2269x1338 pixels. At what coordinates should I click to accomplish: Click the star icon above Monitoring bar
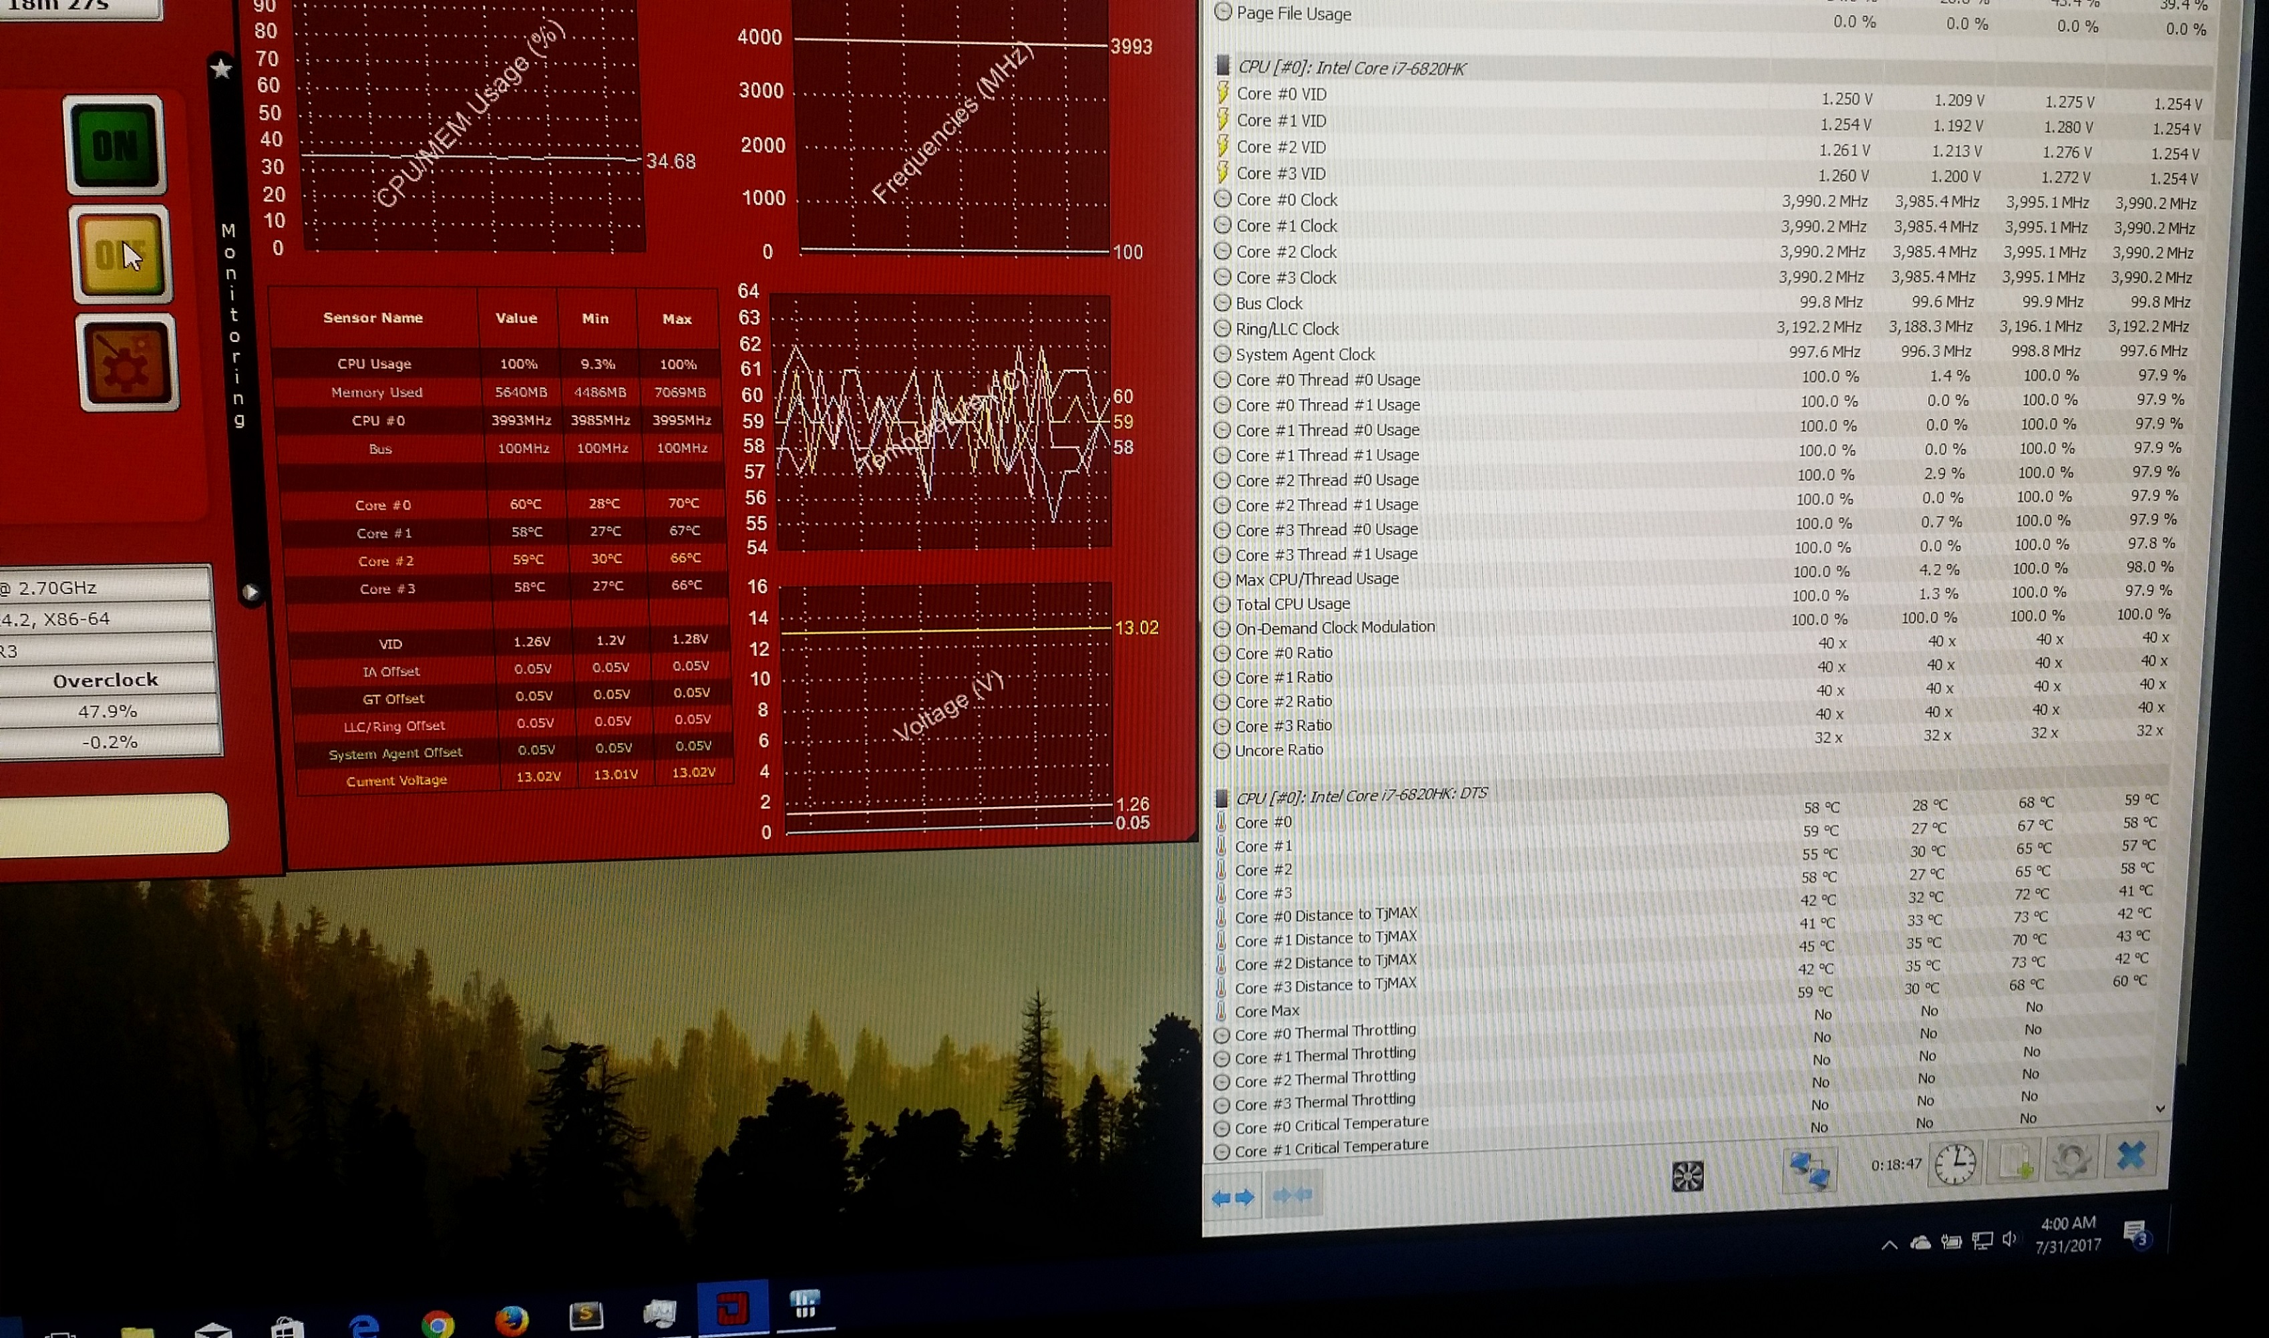coord(222,69)
